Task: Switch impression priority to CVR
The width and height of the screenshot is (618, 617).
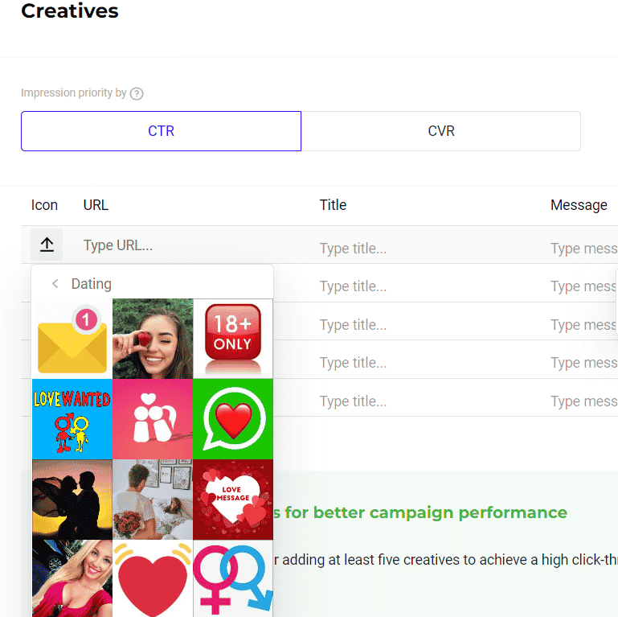Action: click(x=440, y=131)
